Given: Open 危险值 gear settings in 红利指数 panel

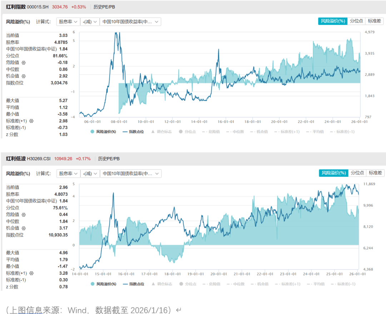Looking at the screenshot, I should point(24,63).
